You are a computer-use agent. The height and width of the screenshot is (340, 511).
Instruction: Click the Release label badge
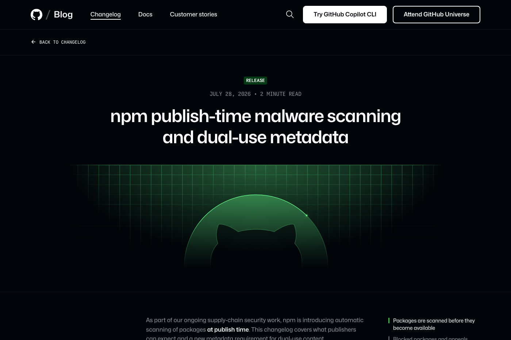click(255, 81)
